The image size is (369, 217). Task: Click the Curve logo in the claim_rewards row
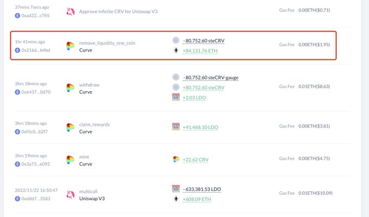coord(71,127)
